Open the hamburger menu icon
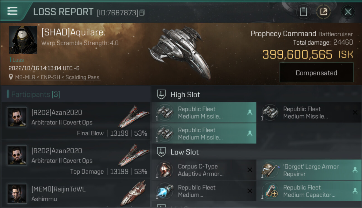 12,11
